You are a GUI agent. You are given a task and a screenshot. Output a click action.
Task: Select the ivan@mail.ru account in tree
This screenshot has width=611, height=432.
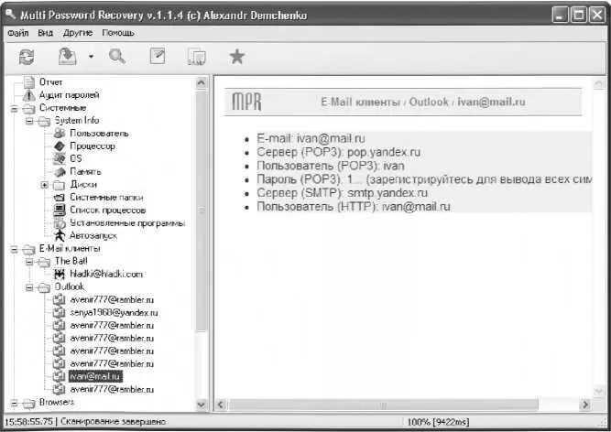[95, 377]
